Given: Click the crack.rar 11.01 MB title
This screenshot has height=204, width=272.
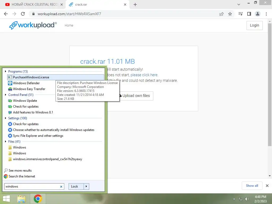Looking at the screenshot, I should tap(107, 61).
